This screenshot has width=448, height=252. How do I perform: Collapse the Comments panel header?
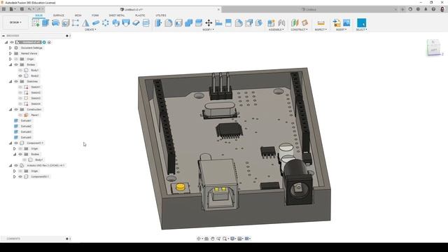tap(36, 239)
